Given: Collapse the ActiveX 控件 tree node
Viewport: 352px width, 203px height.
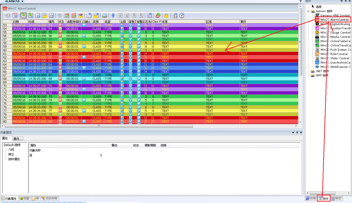Looking at the screenshot, I should 309,11.
